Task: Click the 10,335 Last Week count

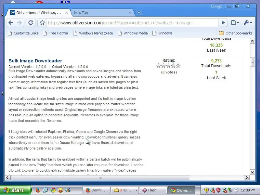Action: click(x=216, y=45)
